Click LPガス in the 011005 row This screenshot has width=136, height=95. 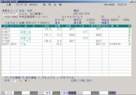pos(26,41)
